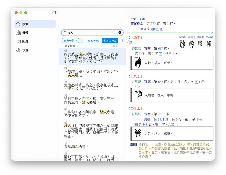Select result 淺人往往氾謂複字而刪之

tap(92, 129)
